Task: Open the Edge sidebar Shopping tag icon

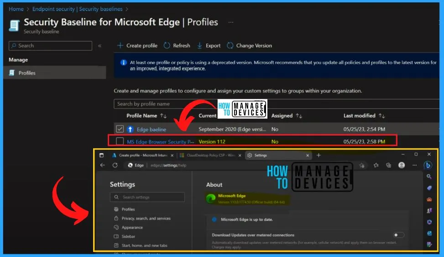Action: [x=429, y=188]
